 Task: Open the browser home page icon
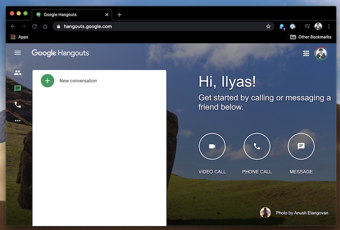click(45, 26)
